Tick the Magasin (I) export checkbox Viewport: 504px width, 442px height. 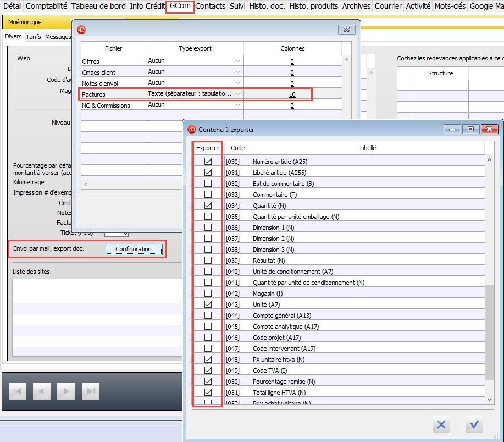pyautogui.click(x=208, y=294)
